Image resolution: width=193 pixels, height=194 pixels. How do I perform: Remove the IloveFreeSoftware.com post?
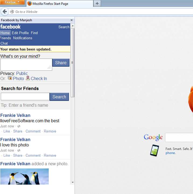[x=50, y=131]
